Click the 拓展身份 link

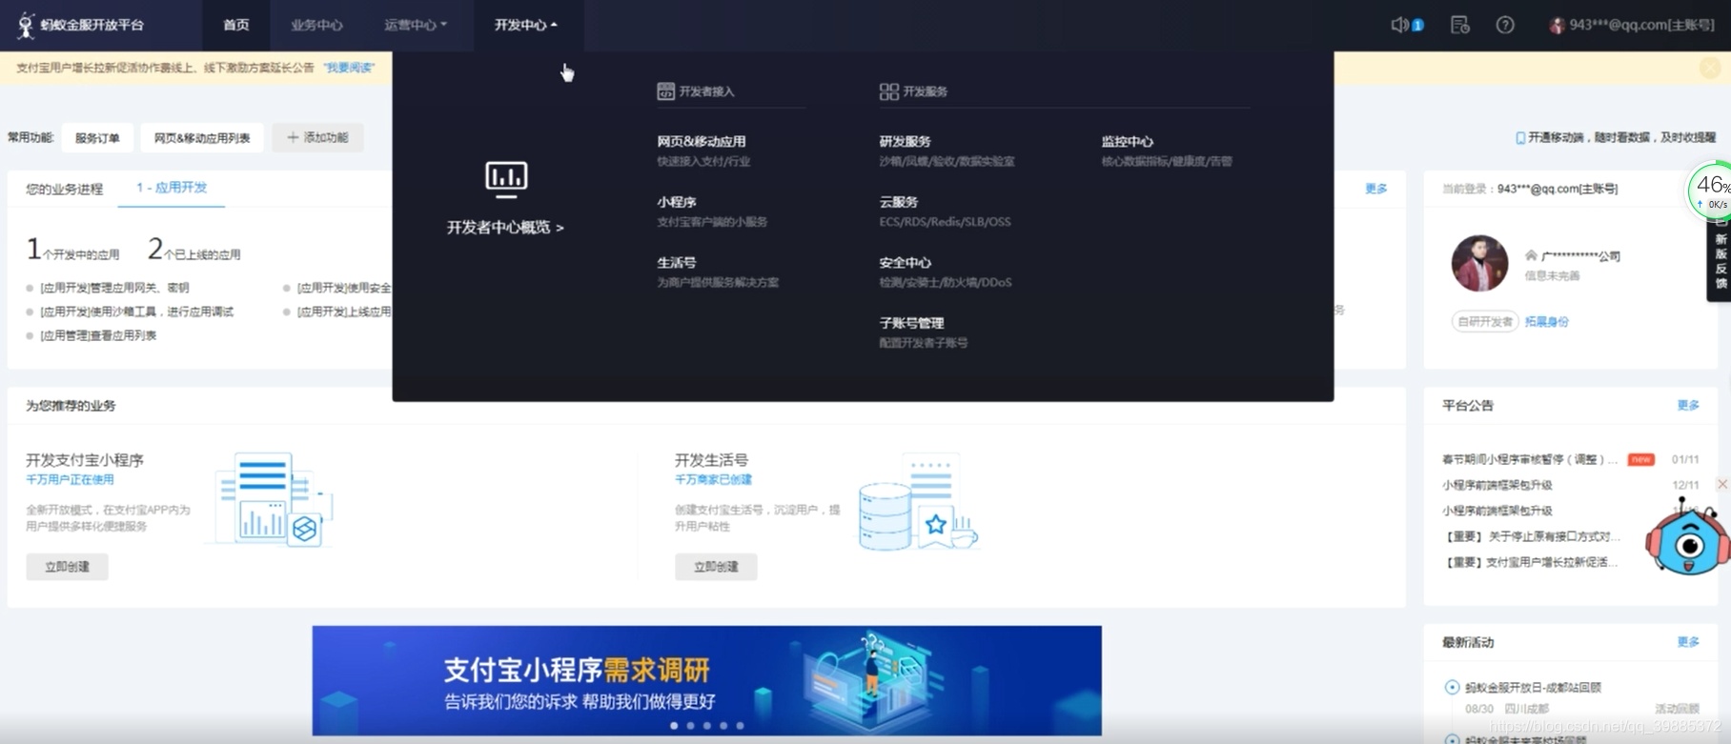pyautogui.click(x=1547, y=322)
